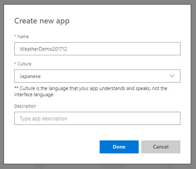Screen dimensions: 196x169
Task: Click the "Description" field label
Action: [x=25, y=106]
